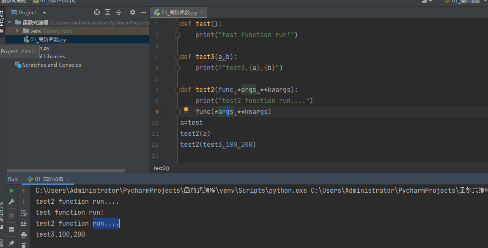The image size is (488, 248).
Task: Rerun 01_高阶函数 with the green play icon
Action: [x=11, y=191]
